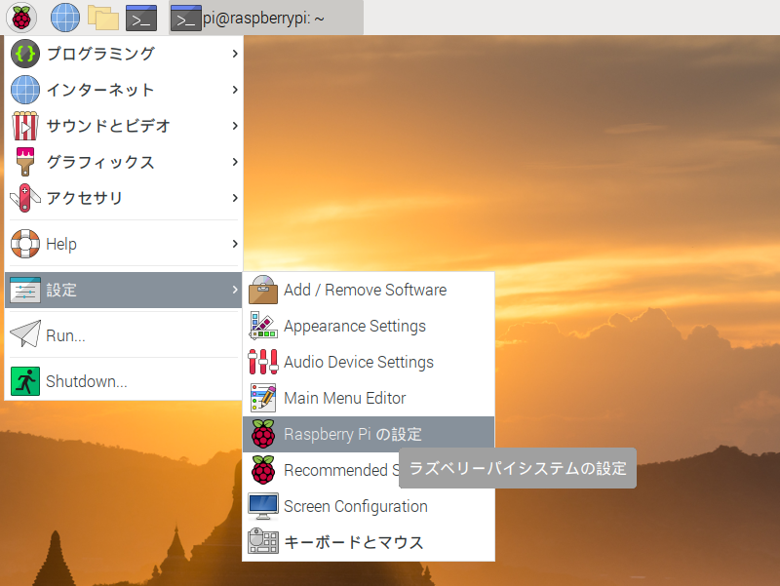Expand the グラフィックス submenu arrow
Image resolution: width=780 pixels, height=586 pixels.
pos(235,162)
